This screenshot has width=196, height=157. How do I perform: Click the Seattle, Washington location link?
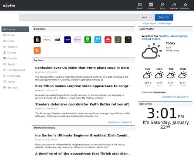pyautogui.click(x=165, y=38)
